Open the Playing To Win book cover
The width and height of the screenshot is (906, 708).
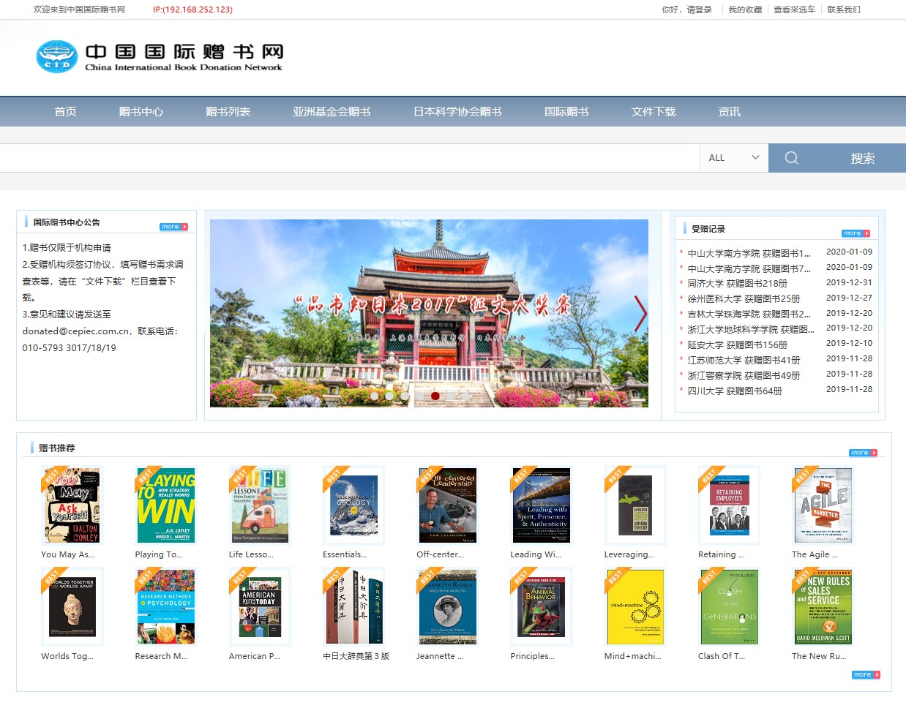[165, 505]
